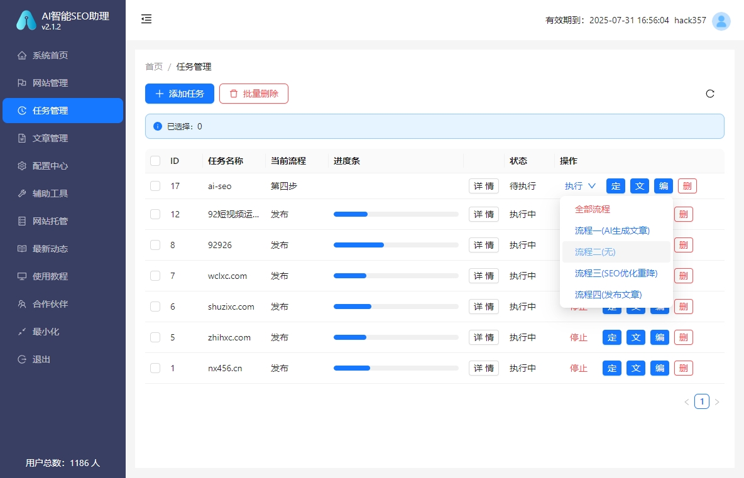Image resolution: width=744 pixels, height=478 pixels.
Task: Delete task wclxc.com via red 删 icon
Action: point(683,276)
